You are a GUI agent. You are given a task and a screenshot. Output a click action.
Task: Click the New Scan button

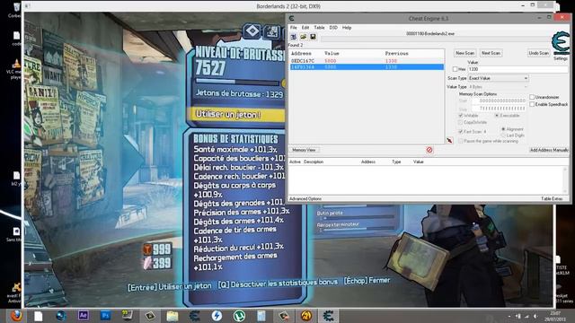[465, 53]
